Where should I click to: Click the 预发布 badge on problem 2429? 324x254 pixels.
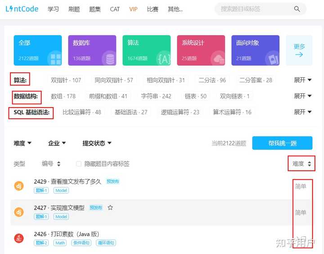point(113,181)
